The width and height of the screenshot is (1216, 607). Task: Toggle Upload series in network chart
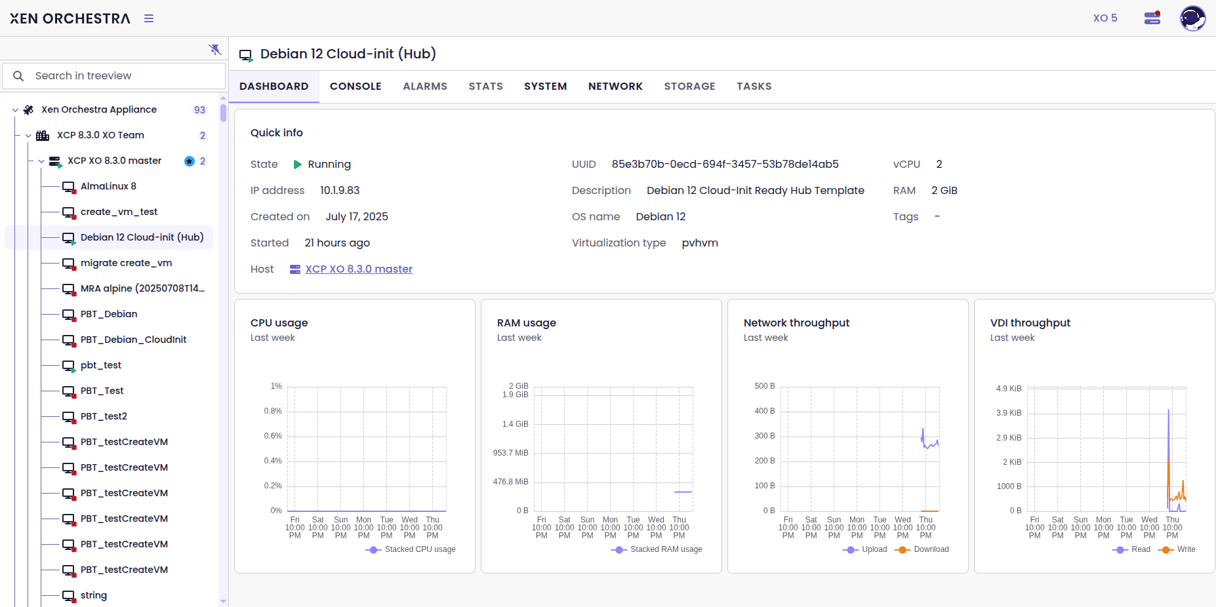point(864,550)
